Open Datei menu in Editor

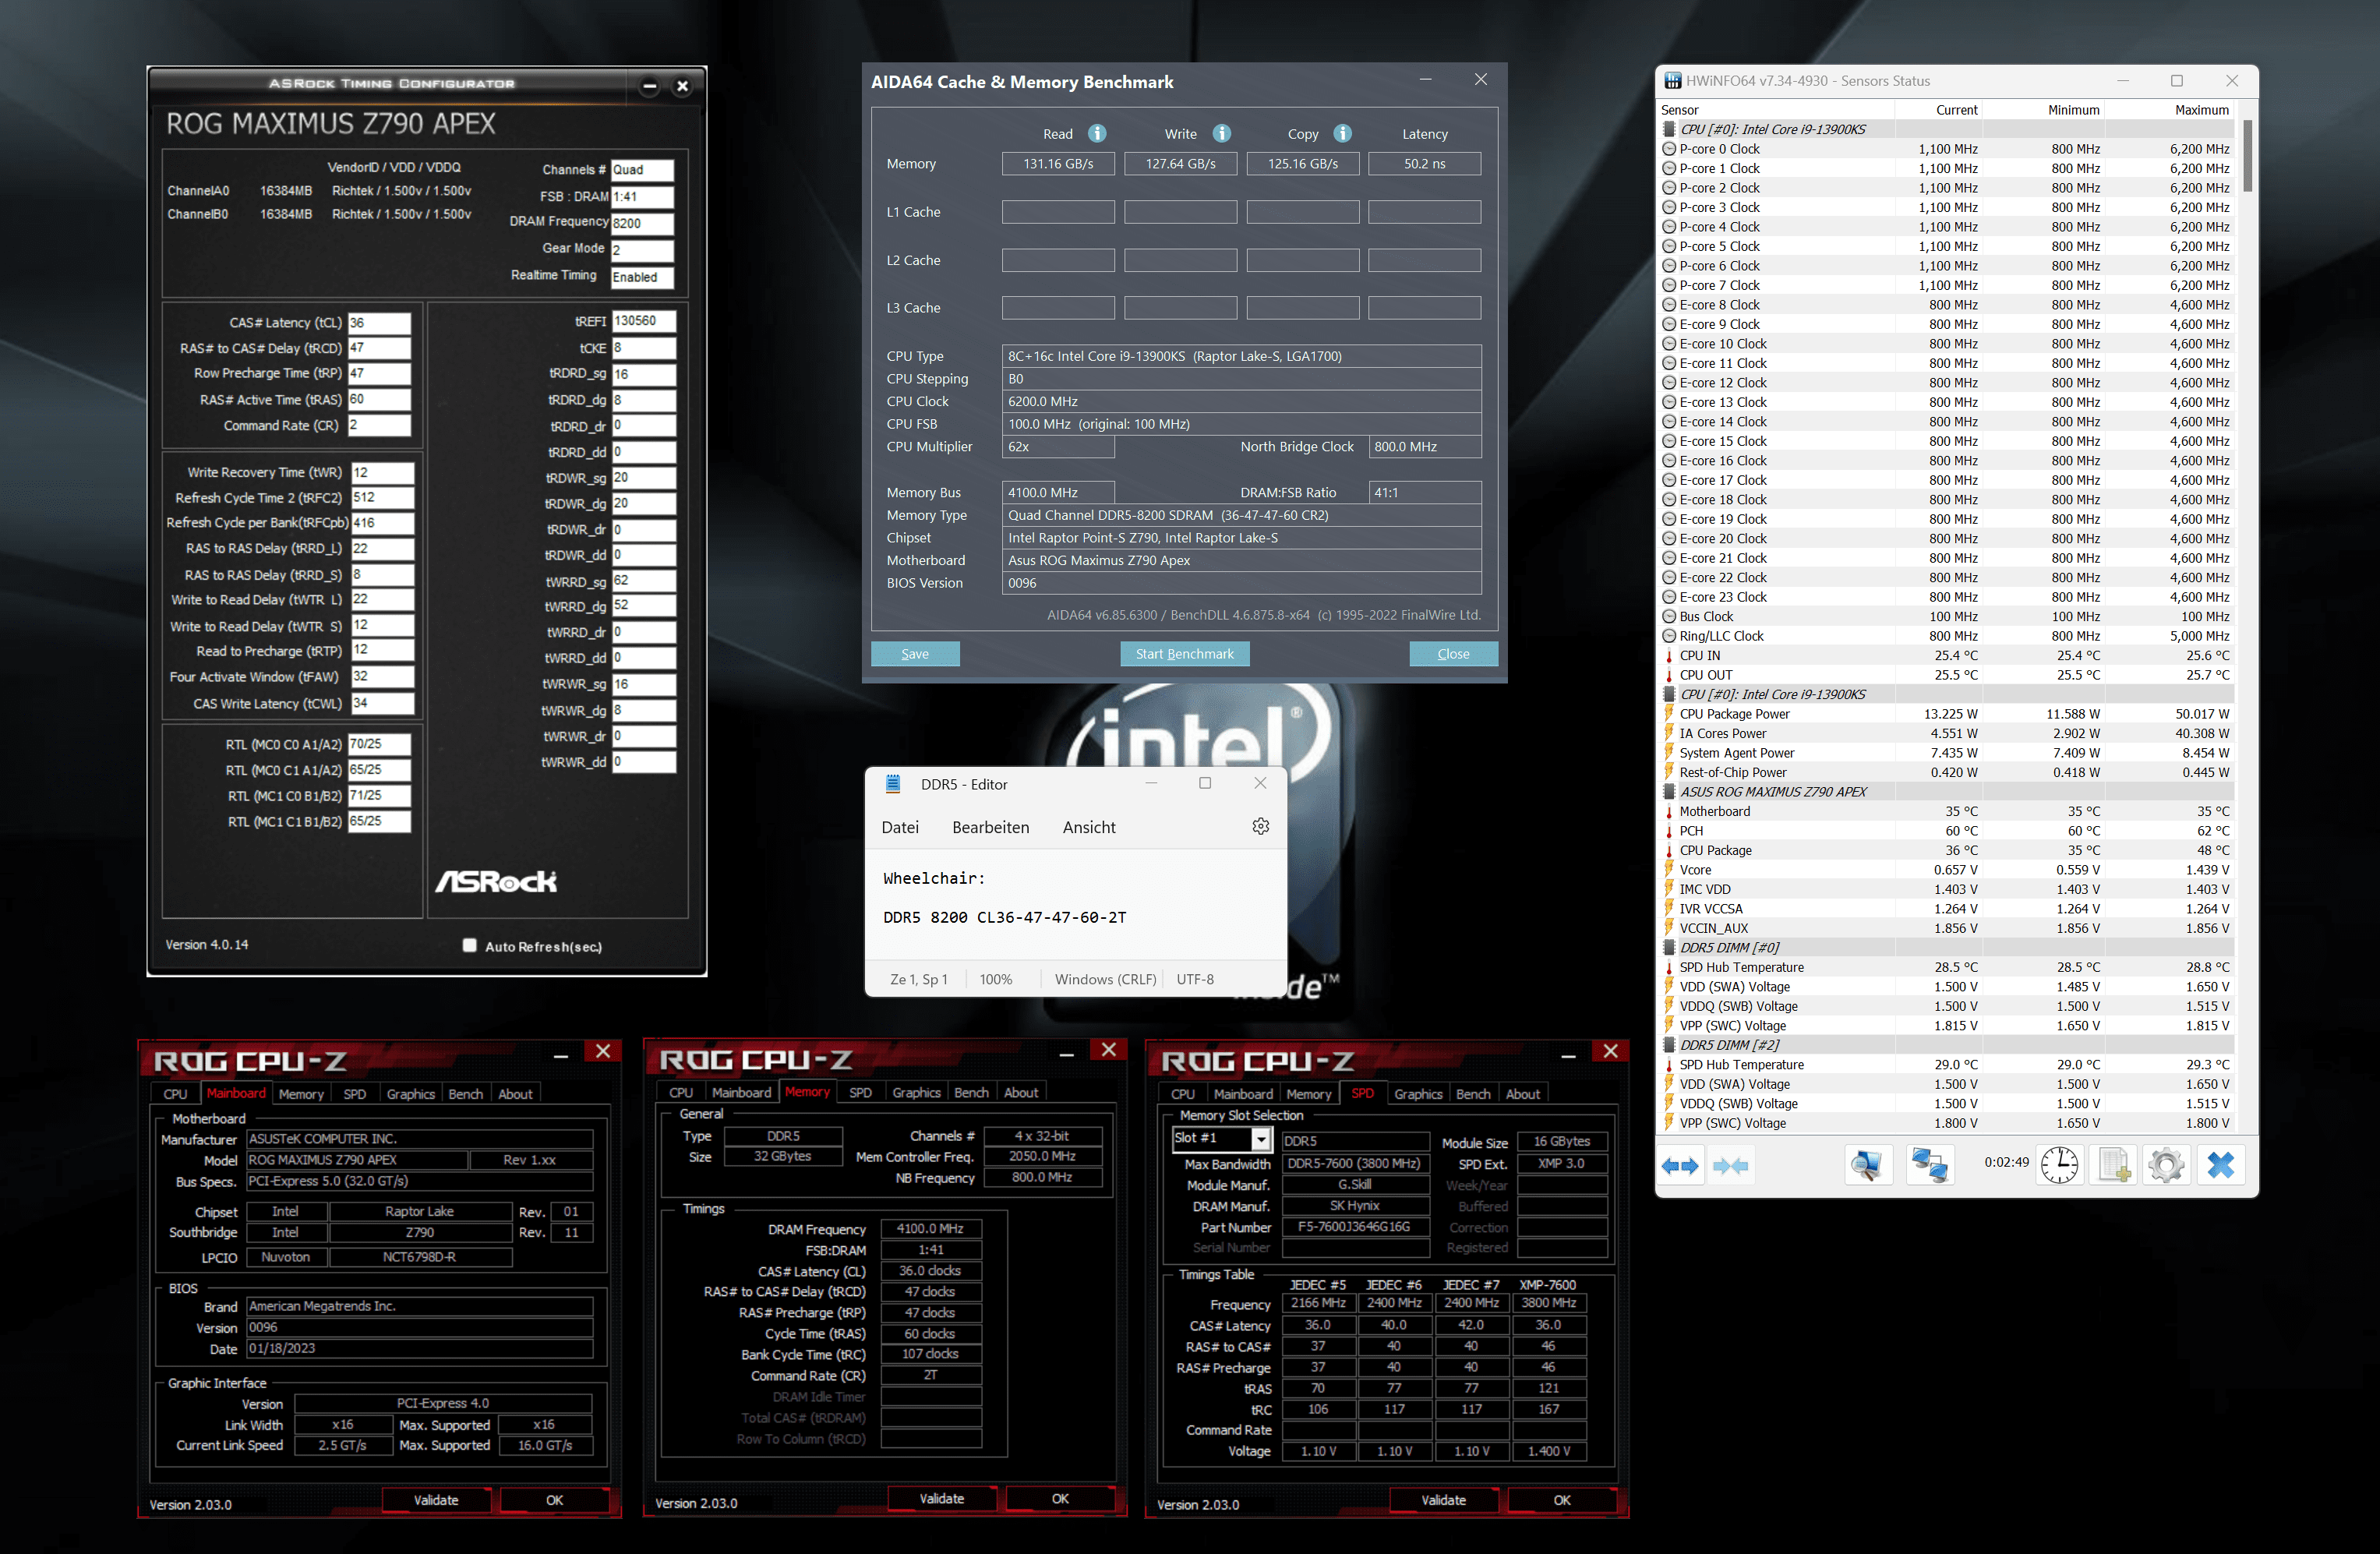[x=900, y=827]
